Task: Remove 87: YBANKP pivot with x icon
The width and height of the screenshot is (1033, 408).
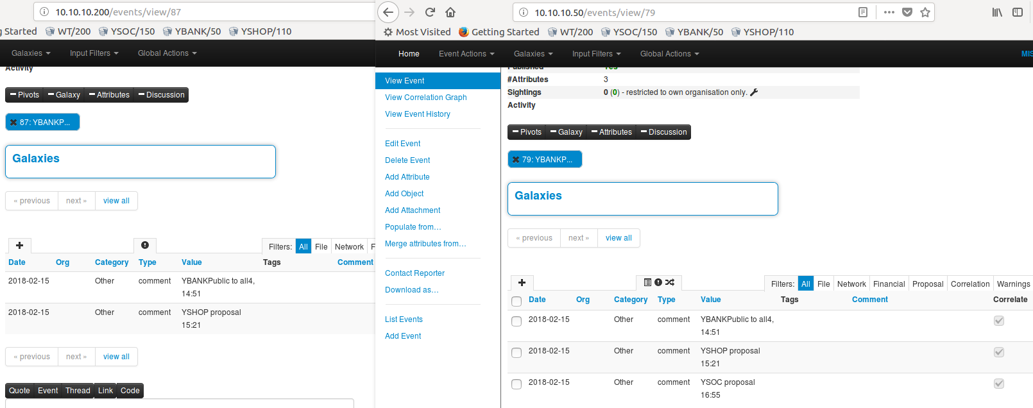Action: tap(13, 123)
